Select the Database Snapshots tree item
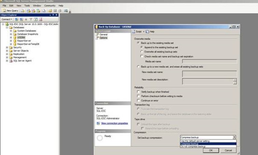The width and height of the screenshot is (258, 155). 28,34
